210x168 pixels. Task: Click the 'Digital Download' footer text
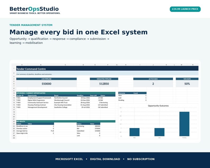[105, 159]
